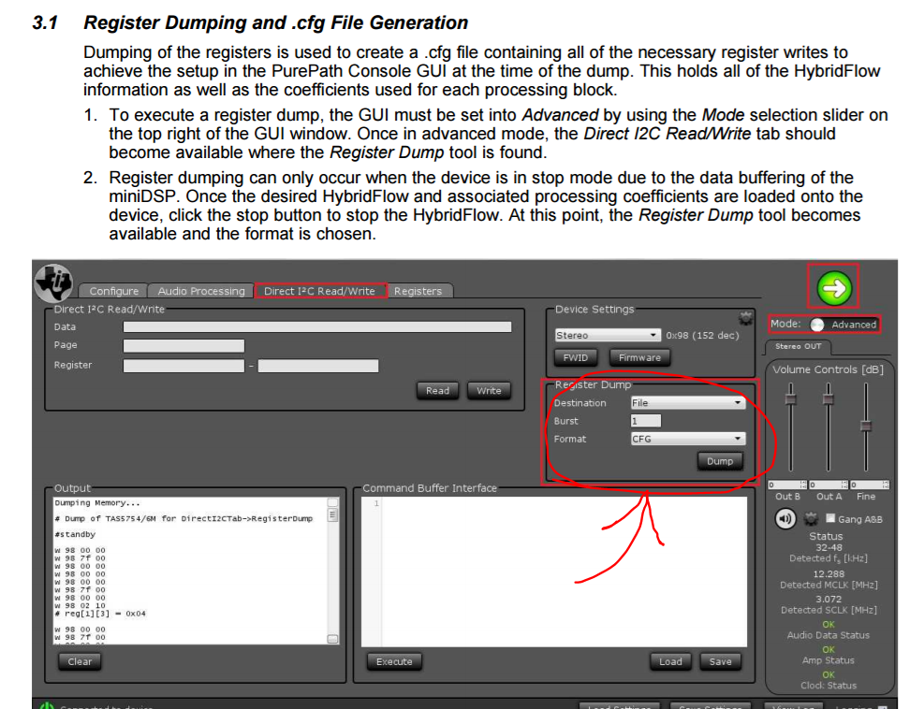
Task: Click the 'w 98 02 10' output line
Action: pyautogui.click(x=80, y=605)
